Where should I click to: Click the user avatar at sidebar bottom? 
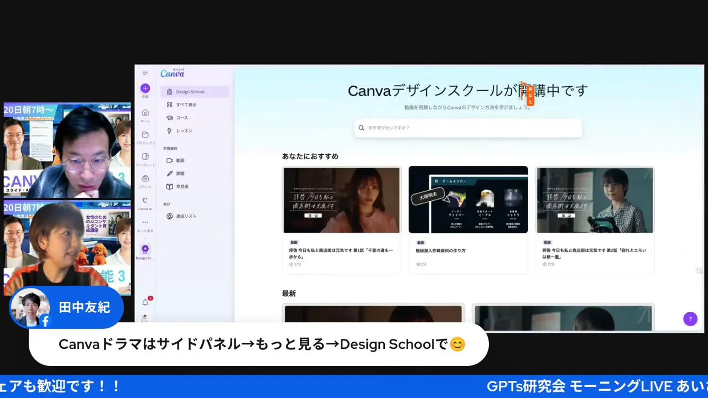click(x=145, y=318)
